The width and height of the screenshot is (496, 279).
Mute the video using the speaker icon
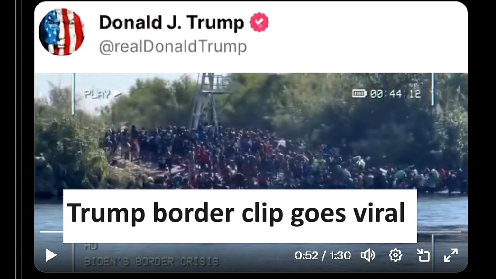click(368, 255)
